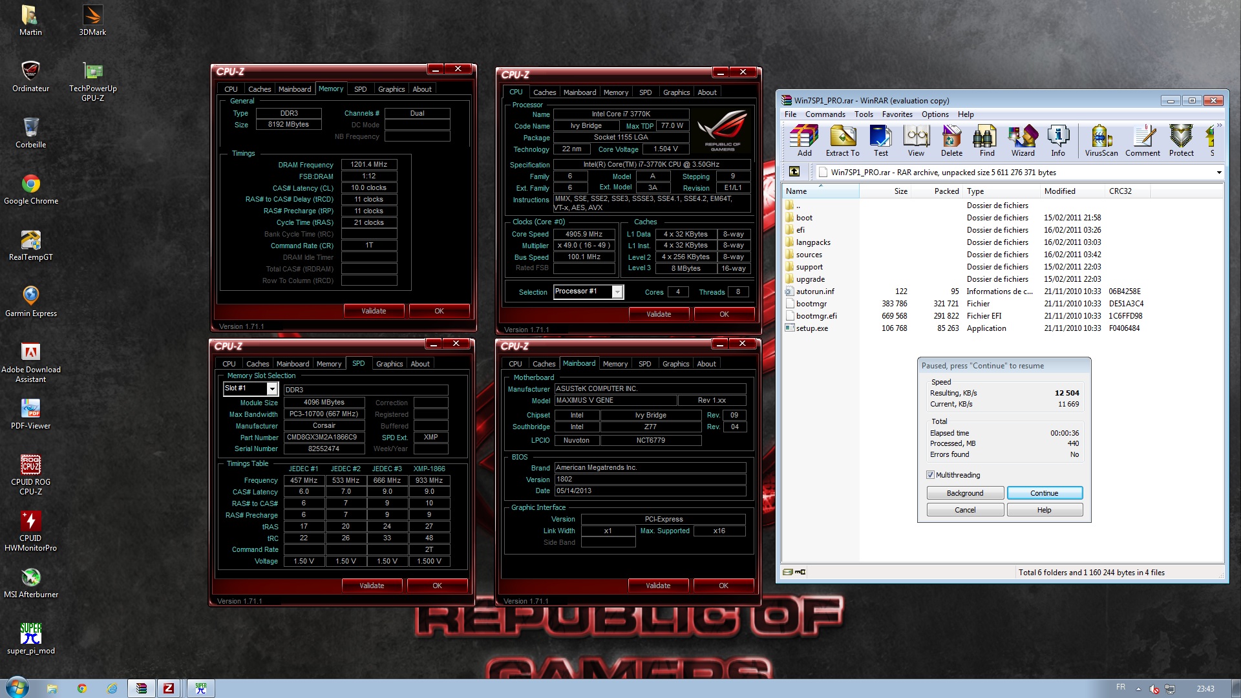
Task: Launch Garmin Express desktop icon
Action: [30, 302]
